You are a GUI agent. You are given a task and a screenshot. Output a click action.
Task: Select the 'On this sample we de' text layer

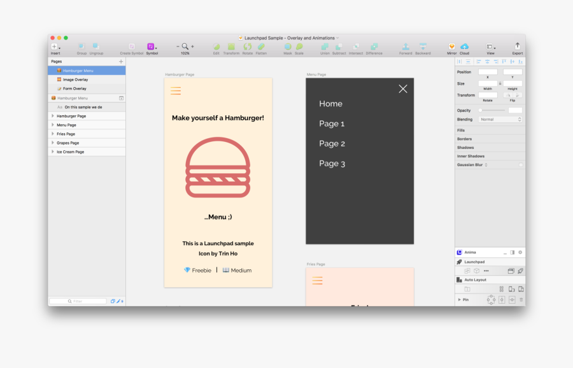pyautogui.click(x=87, y=107)
